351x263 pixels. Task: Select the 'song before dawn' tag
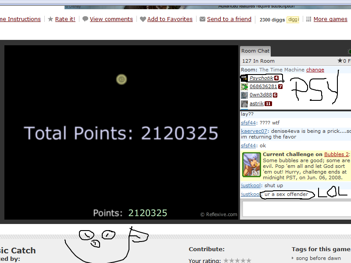pos(318,258)
